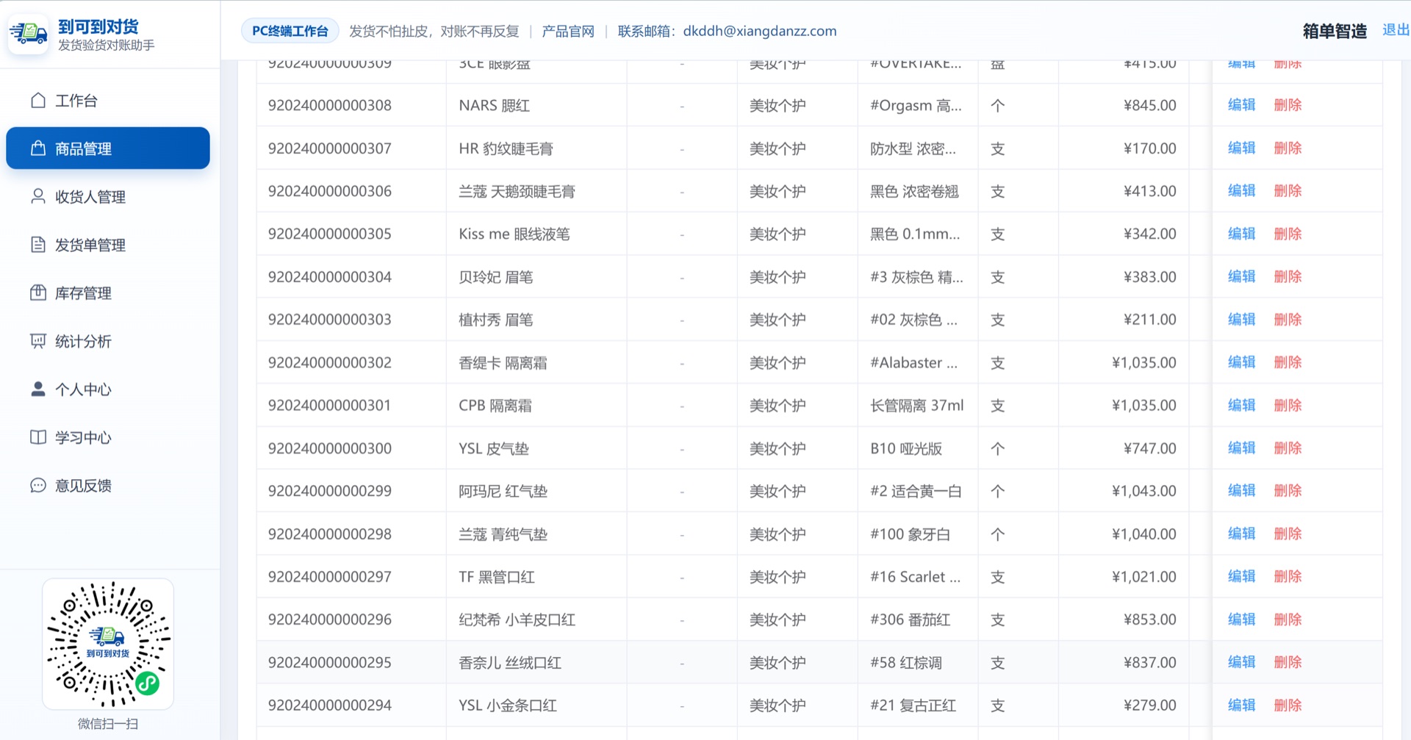Click the 统计分析 chart icon
Viewport: 1411px width, 740px height.
(x=38, y=341)
